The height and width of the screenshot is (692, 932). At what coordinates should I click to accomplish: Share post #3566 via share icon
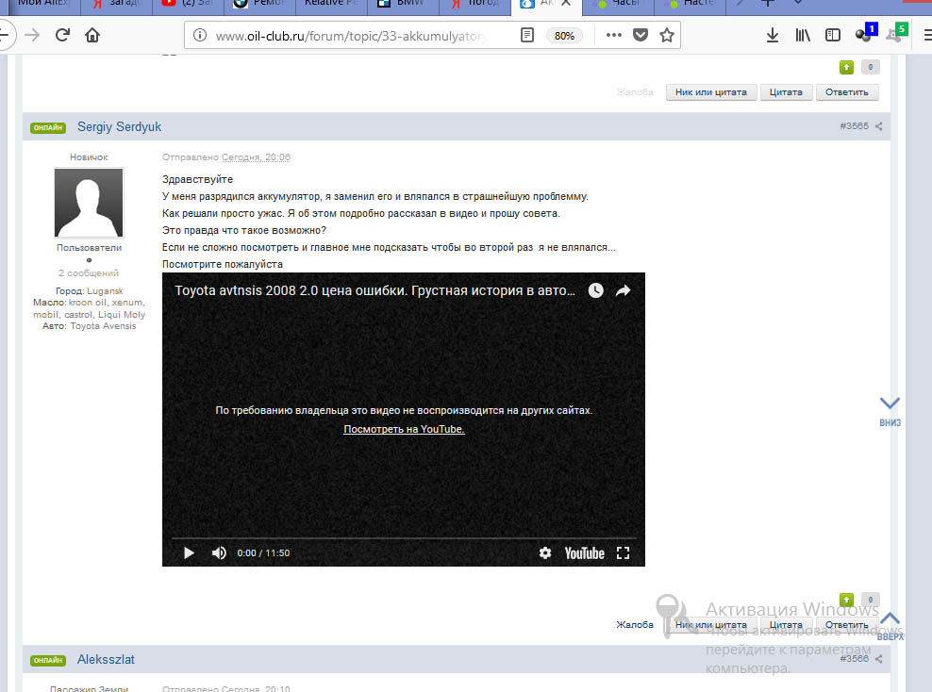[878, 659]
